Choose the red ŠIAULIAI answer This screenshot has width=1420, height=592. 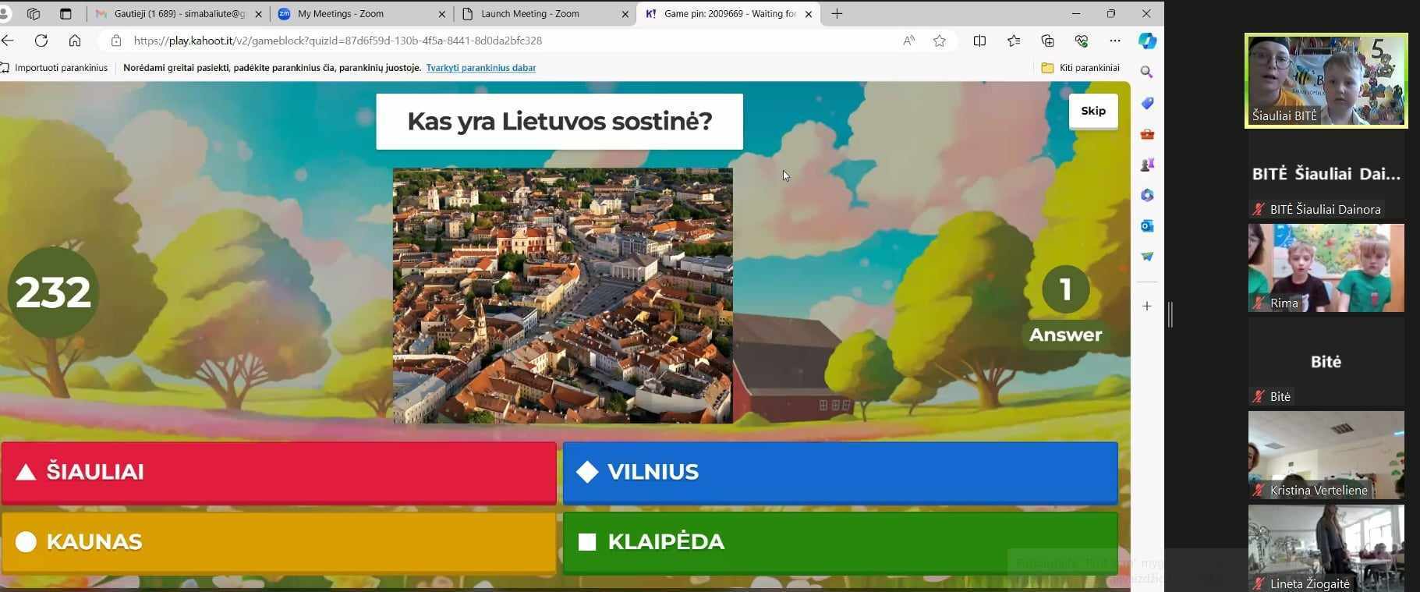[x=278, y=472]
